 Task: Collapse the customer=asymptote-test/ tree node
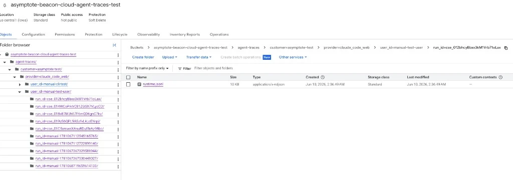(x=10, y=69)
